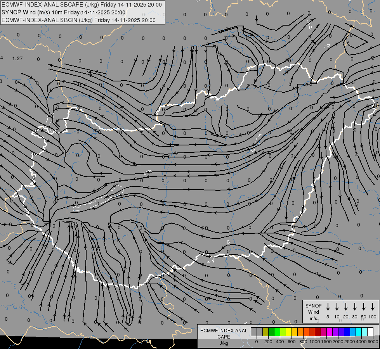
Task: Click the 10 m/s wind arrow in legend
Action: [x=337, y=307]
